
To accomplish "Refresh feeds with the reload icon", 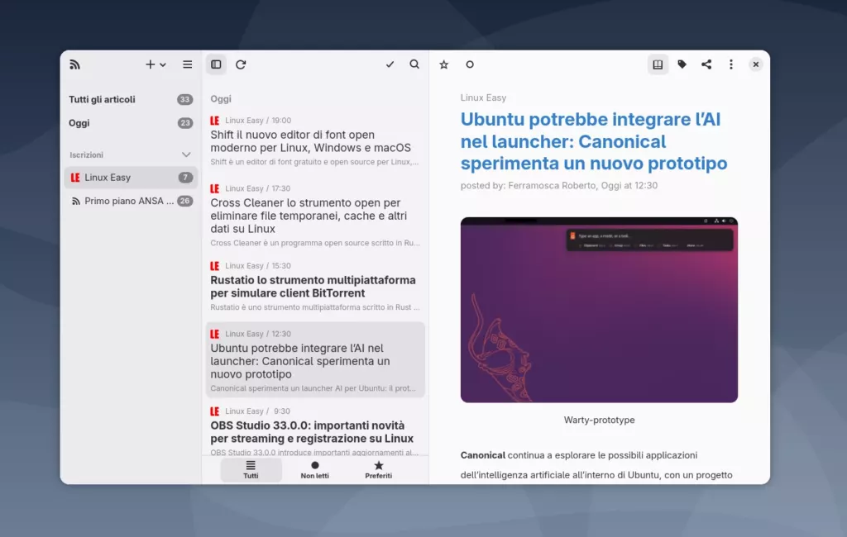I will tap(241, 64).
